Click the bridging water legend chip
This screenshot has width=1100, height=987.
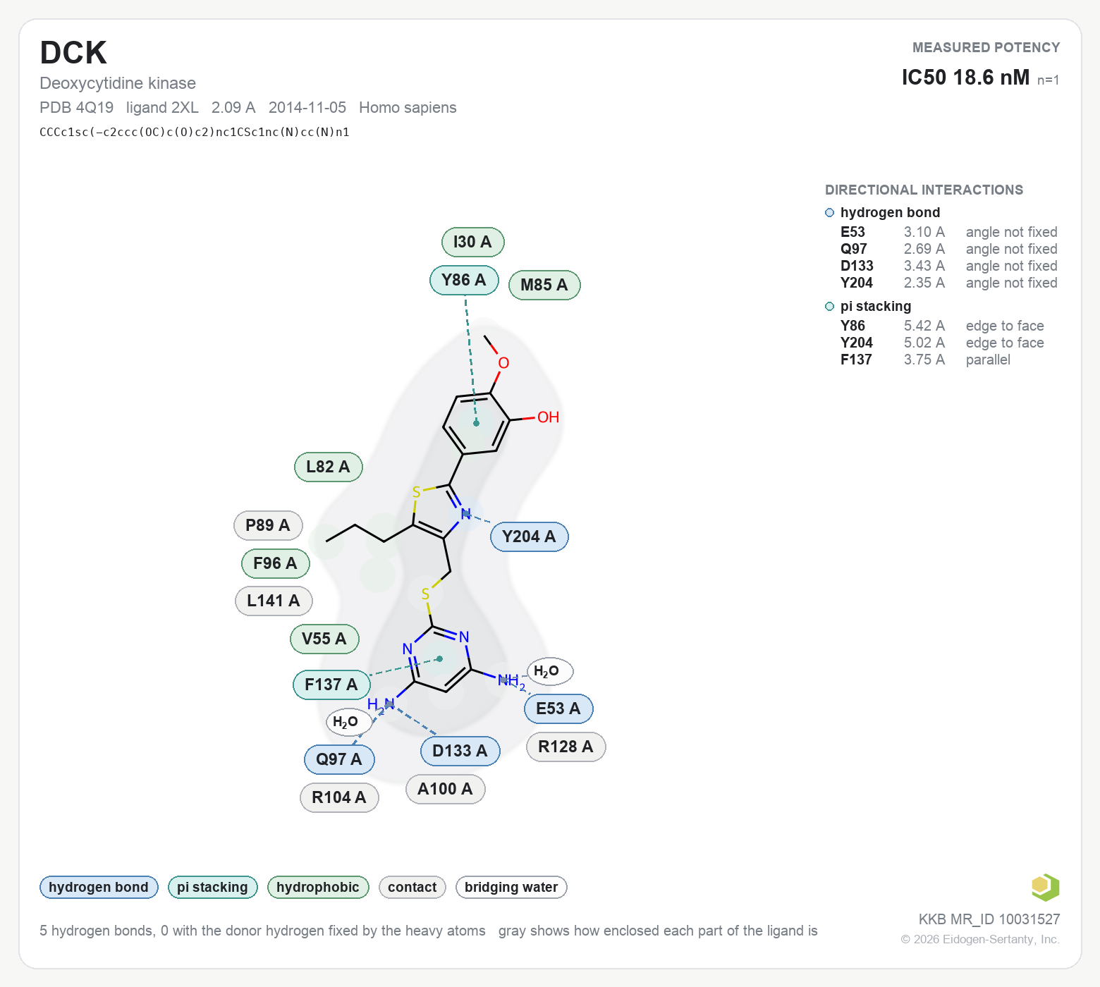pos(511,887)
